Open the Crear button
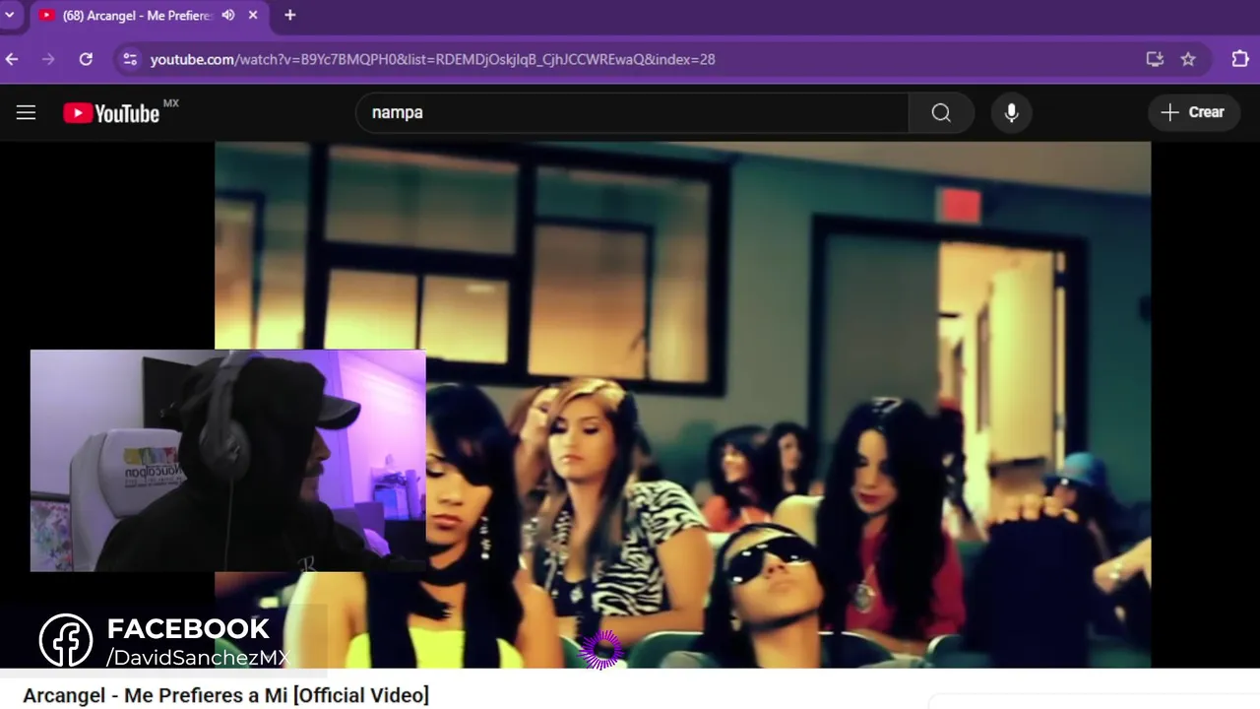This screenshot has width=1260, height=709. 1193,112
